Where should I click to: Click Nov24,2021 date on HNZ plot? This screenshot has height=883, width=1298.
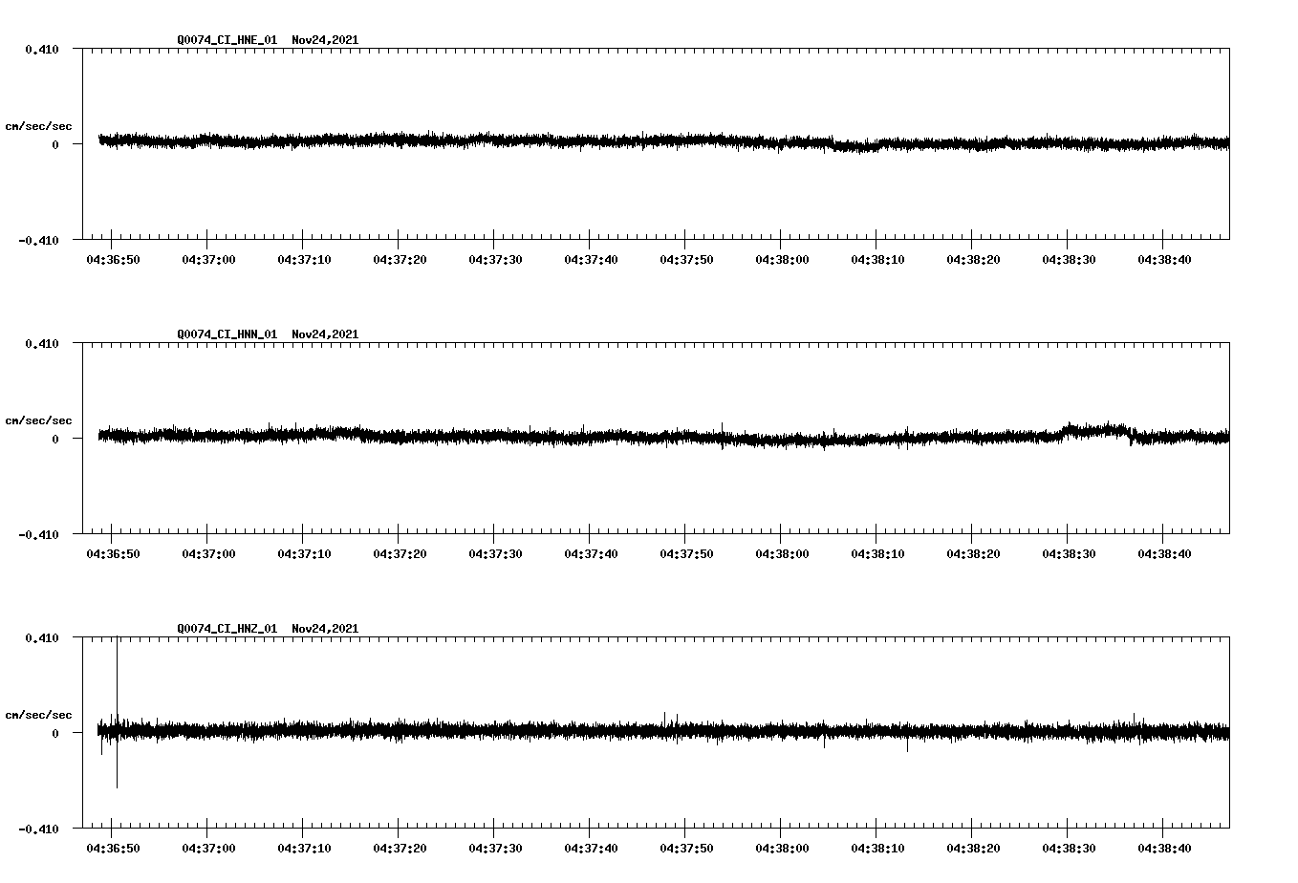click(325, 629)
